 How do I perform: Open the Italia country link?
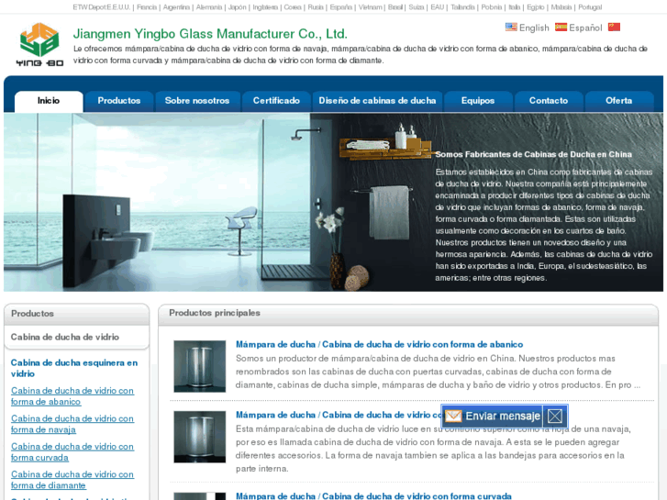tap(515, 7)
